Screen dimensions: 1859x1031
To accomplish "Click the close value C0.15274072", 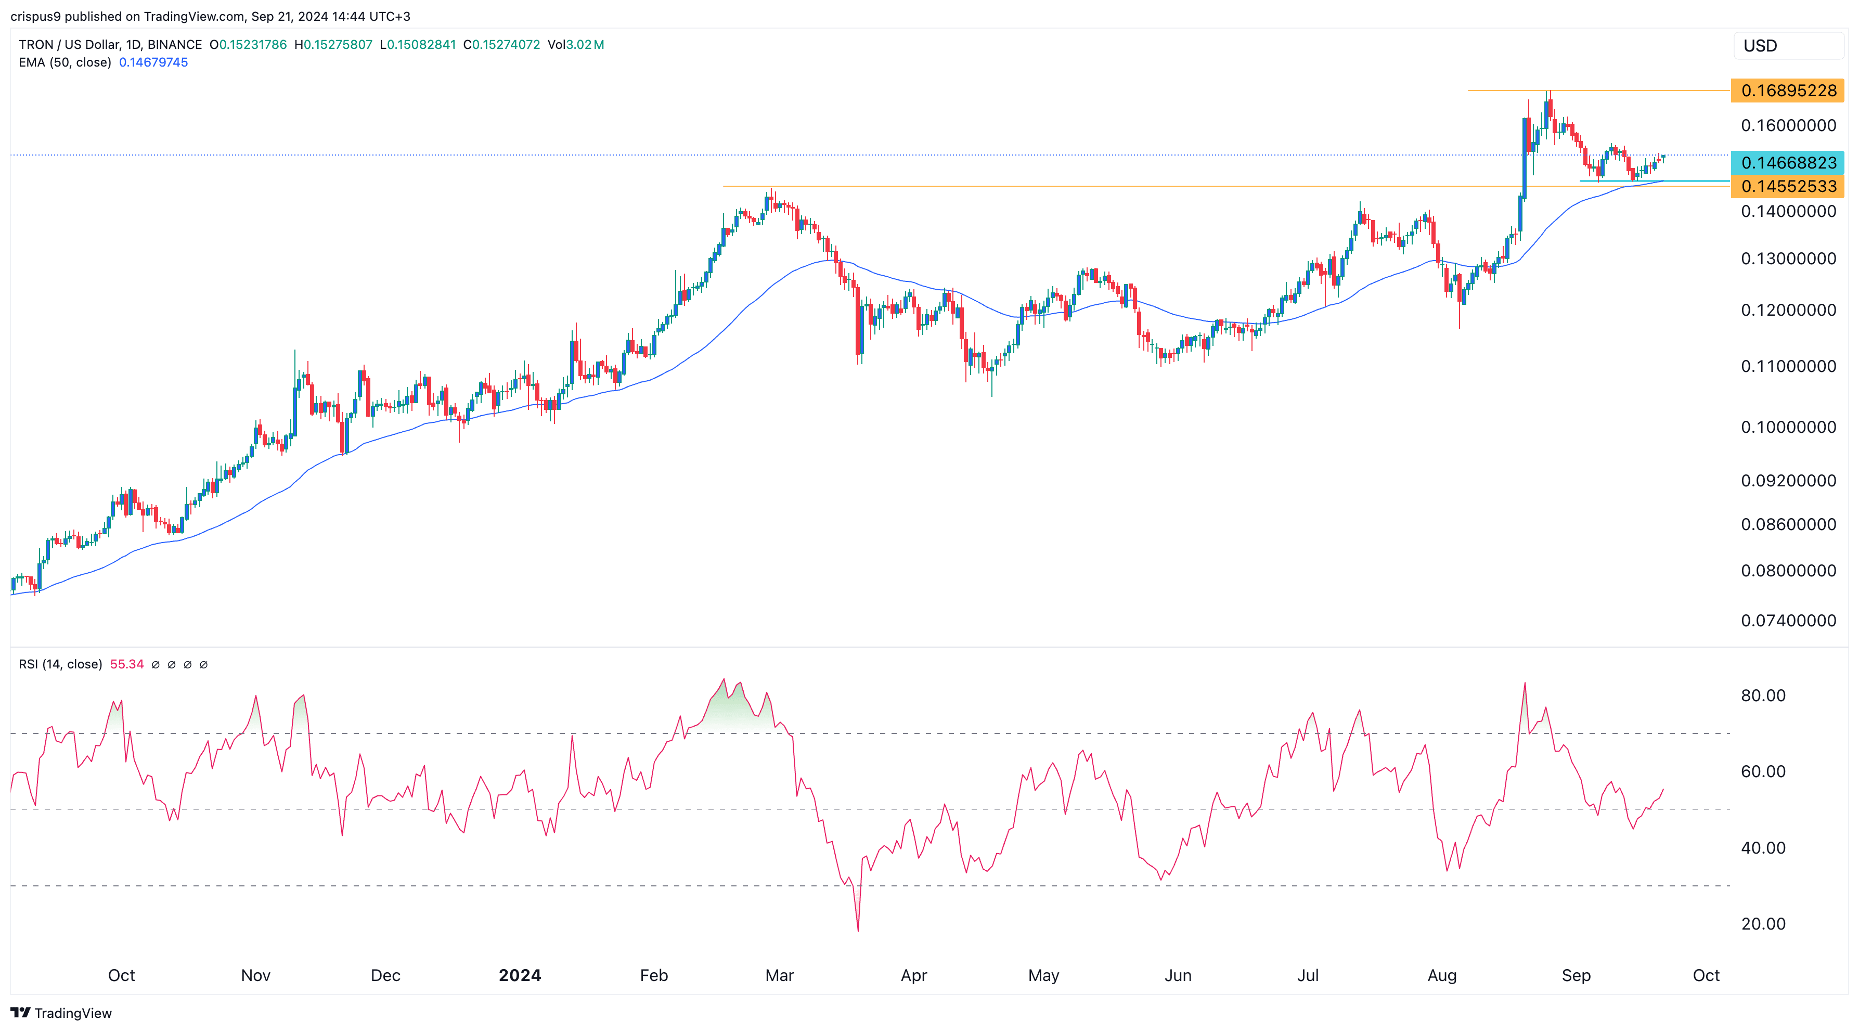I will (501, 45).
